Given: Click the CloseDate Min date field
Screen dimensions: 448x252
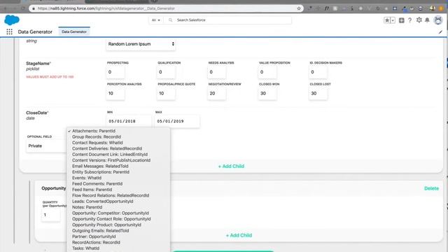Looking at the screenshot, I should tap(129, 121).
